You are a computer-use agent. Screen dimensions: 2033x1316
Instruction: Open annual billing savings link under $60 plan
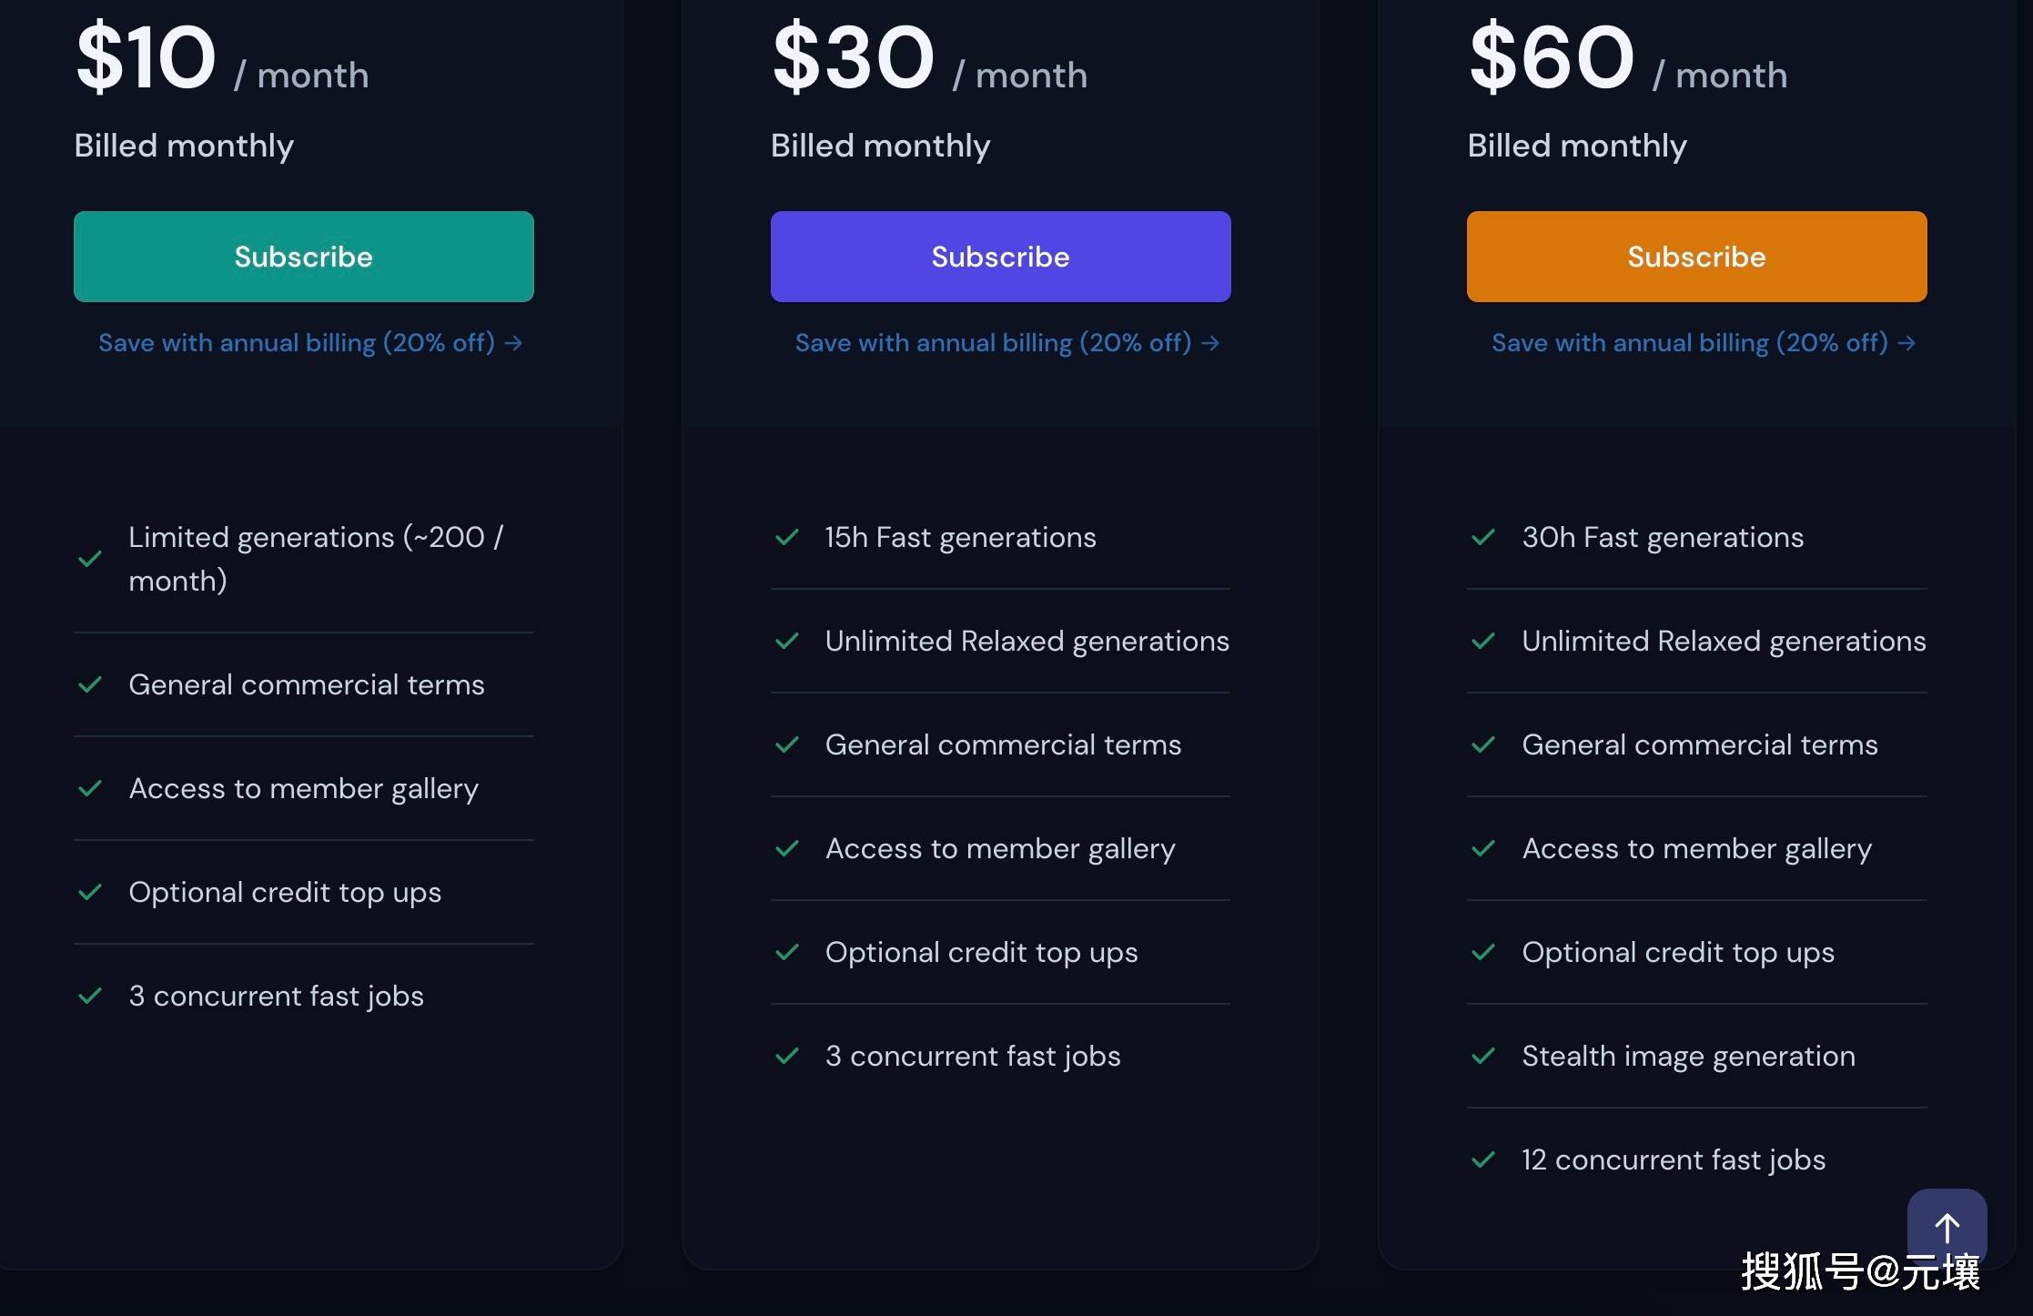pyautogui.click(x=1690, y=343)
